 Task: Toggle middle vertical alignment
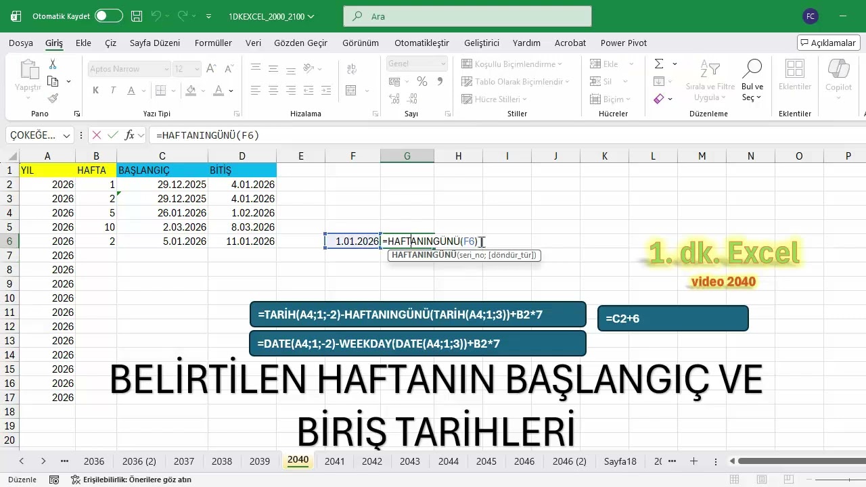point(273,68)
